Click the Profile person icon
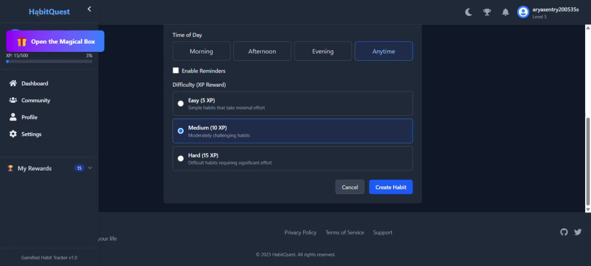 [13, 117]
